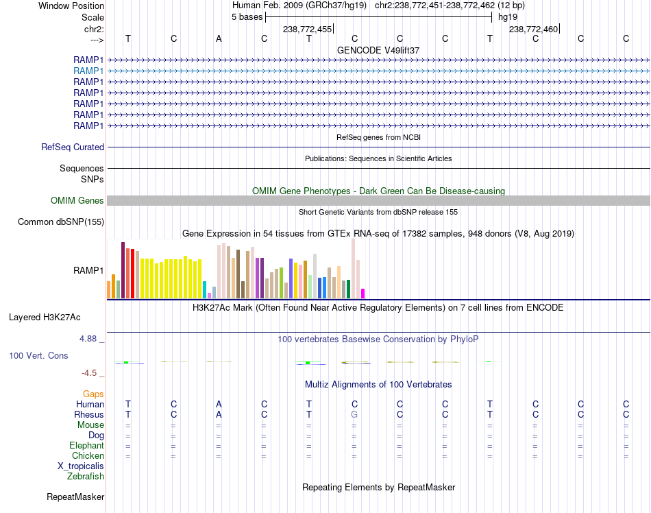Click the light gray GTEx expression bar

click(315, 276)
